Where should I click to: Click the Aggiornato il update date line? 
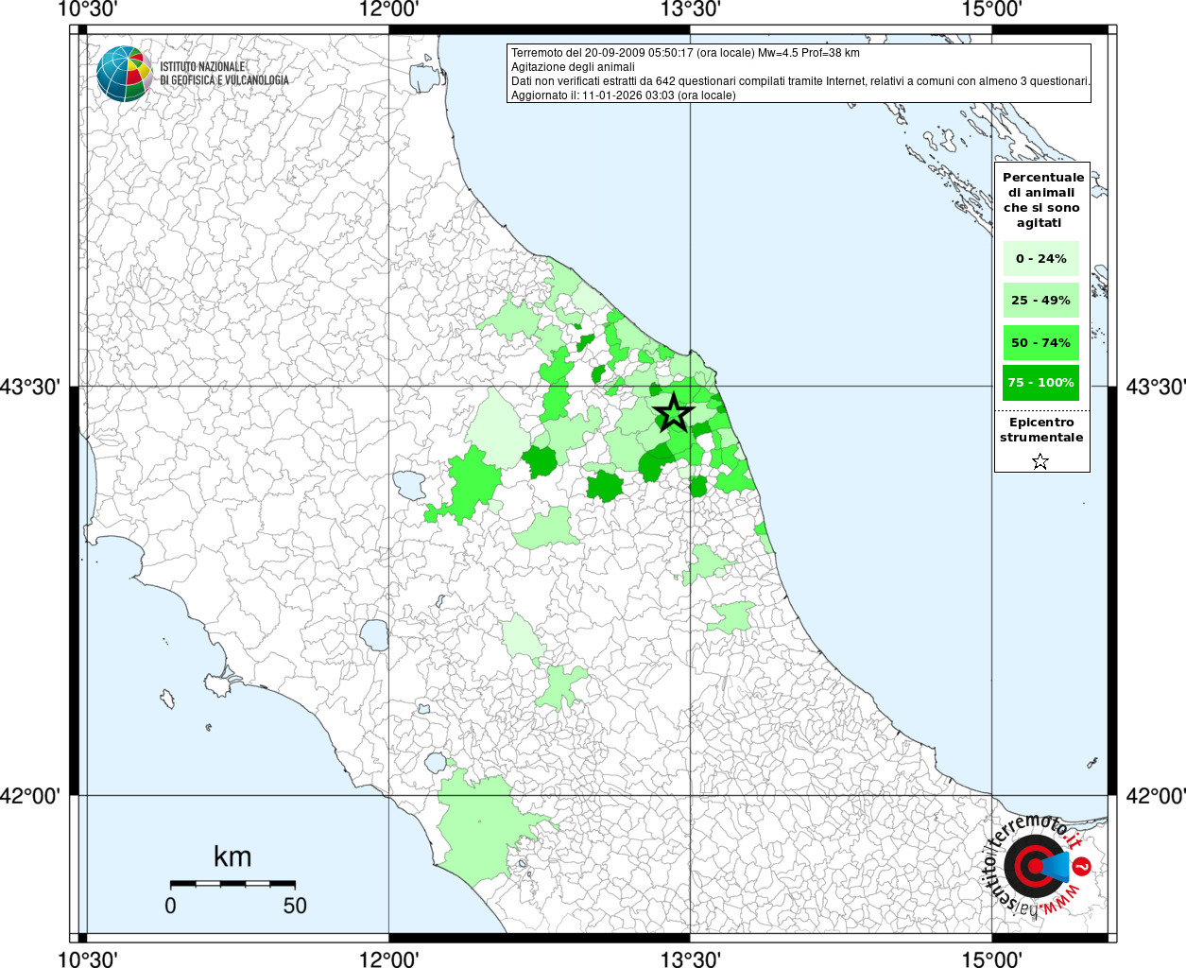coord(623,95)
